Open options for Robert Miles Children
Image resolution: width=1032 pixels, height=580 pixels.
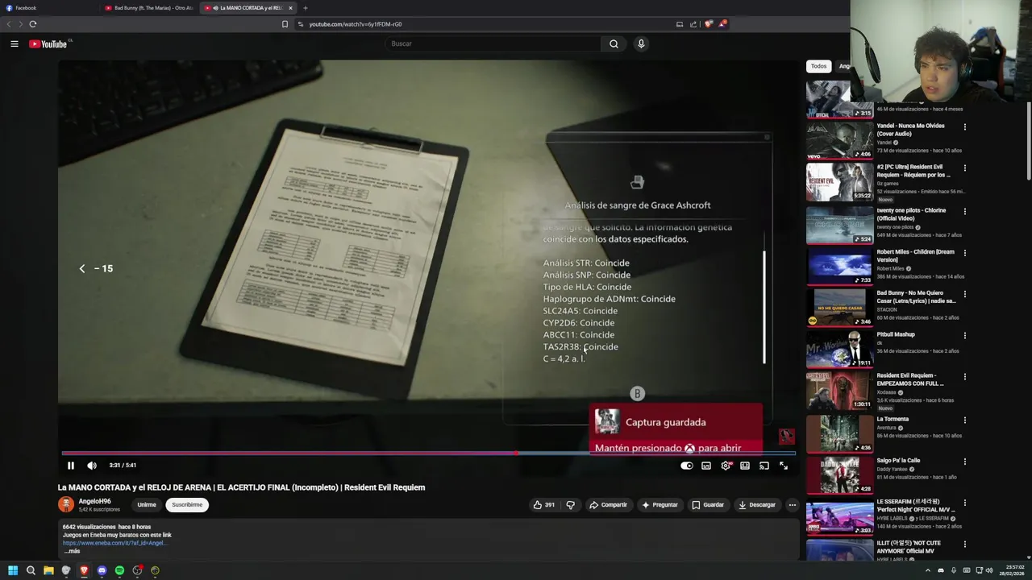tap(964, 252)
